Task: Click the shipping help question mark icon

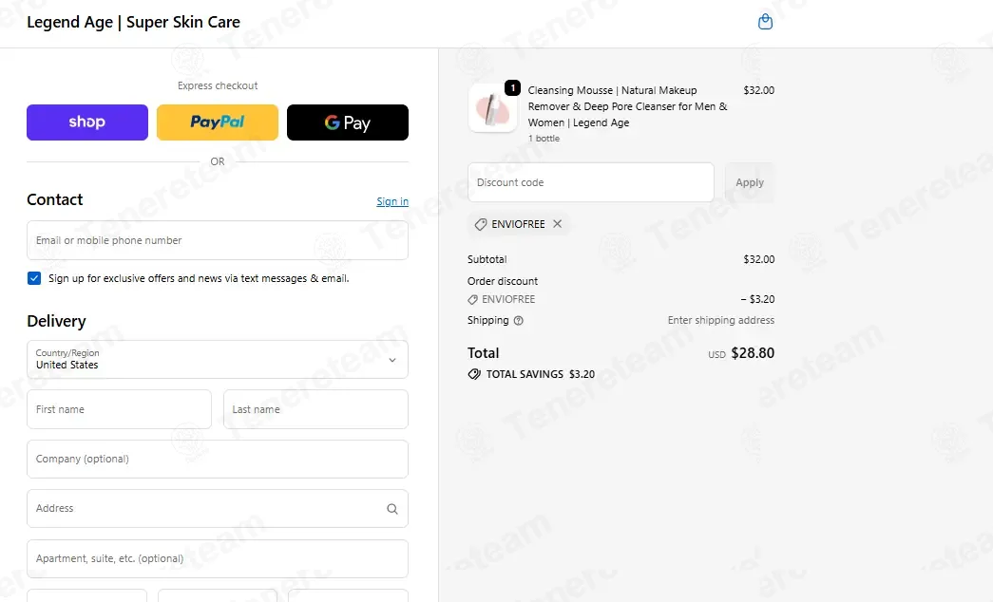Action: tap(519, 320)
